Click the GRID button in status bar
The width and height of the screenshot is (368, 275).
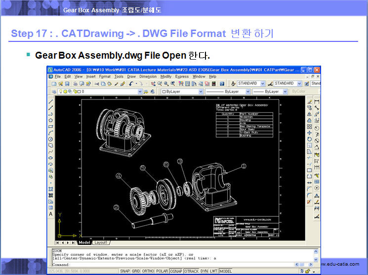coord(136,272)
